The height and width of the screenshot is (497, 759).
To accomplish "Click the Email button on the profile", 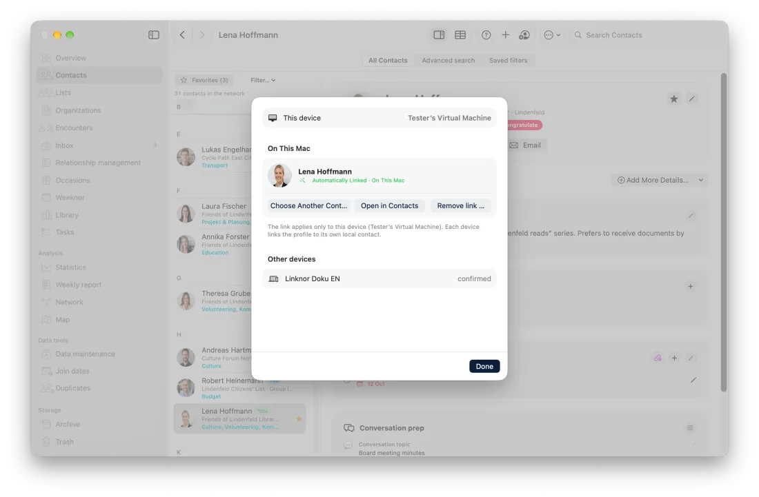I will click(x=525, y=145).
